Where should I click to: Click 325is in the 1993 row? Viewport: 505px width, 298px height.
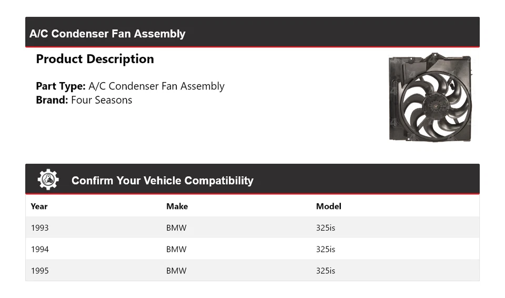pos(325,228)
